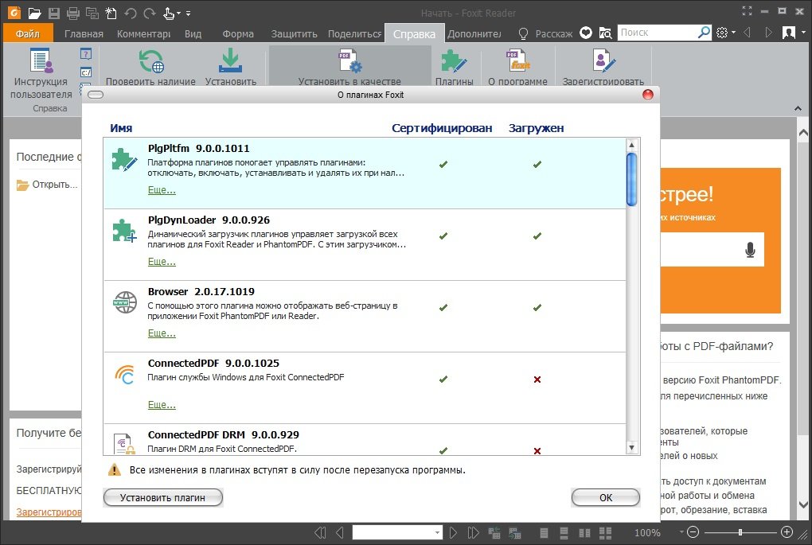Viewport: 812px width, 545px height.
Task: Click the zoom out minus icon
Action: (x=693, y=532)
